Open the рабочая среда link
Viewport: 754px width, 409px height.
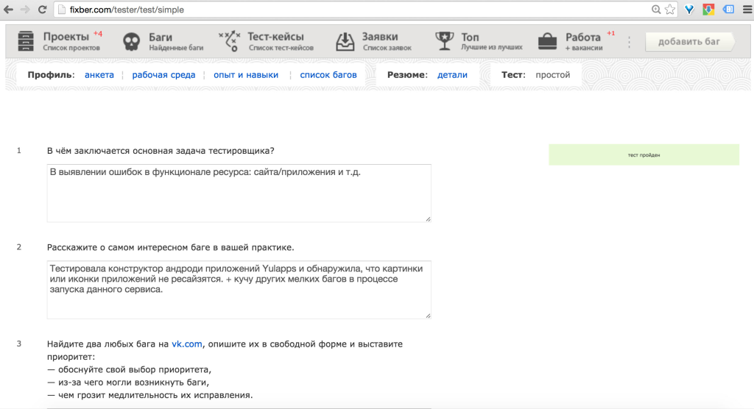pos(163,75)
